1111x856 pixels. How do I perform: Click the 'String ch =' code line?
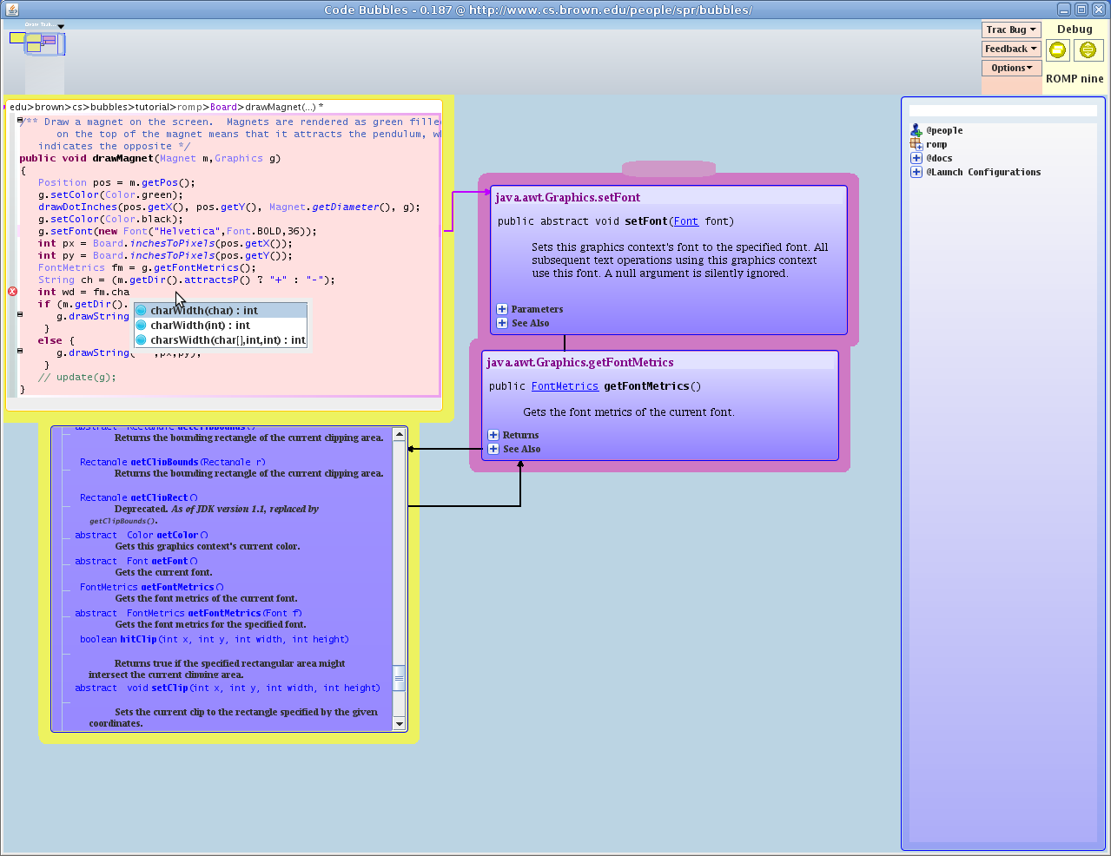click(186, 280)
